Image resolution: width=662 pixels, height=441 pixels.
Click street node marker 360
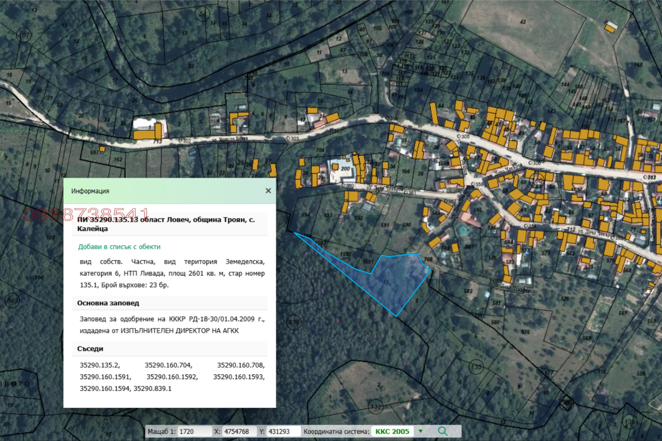[348, 186]
